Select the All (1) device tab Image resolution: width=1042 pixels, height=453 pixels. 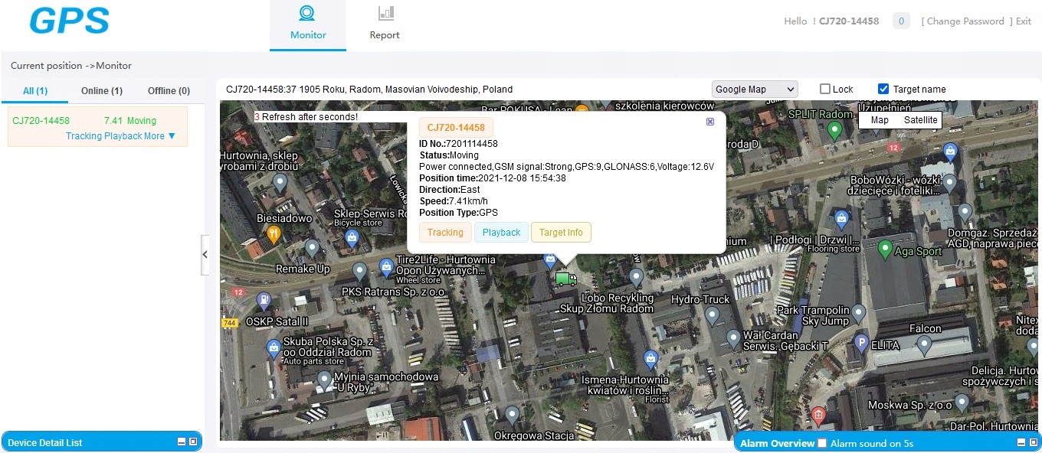(35, 91)
